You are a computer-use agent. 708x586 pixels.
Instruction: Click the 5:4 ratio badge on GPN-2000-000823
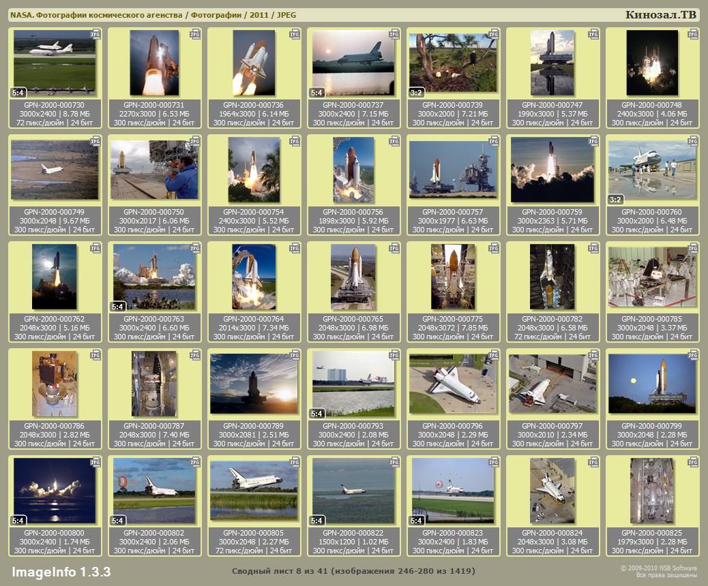(x=417, y=521)
